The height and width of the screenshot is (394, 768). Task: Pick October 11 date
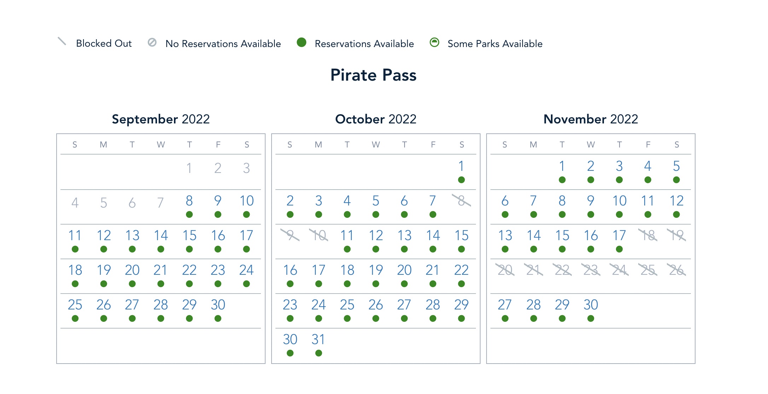[347, 236]
